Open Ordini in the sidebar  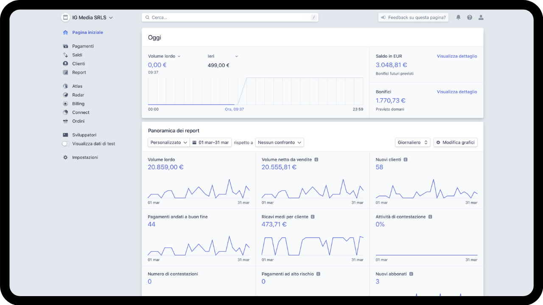point(78,121)
